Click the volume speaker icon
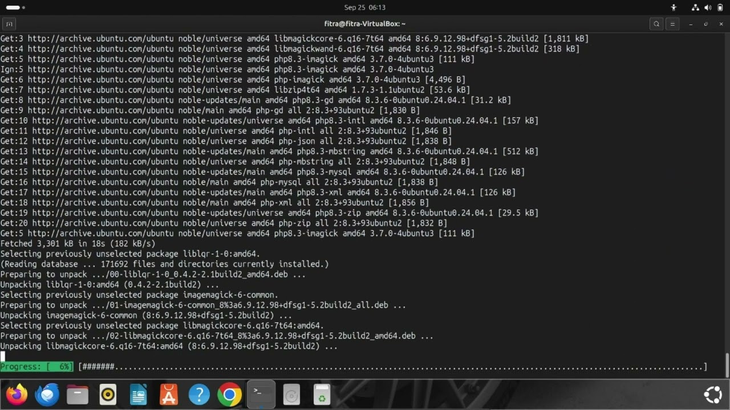Viewport: 730px width, 410px height. 708,7
